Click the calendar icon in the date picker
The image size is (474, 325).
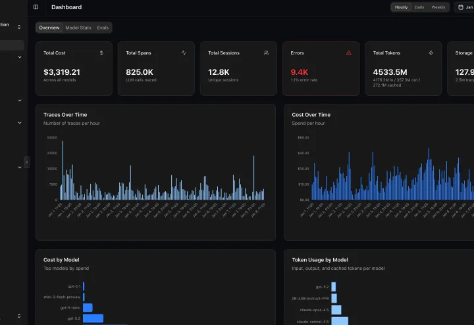click(x=460, y=7)
